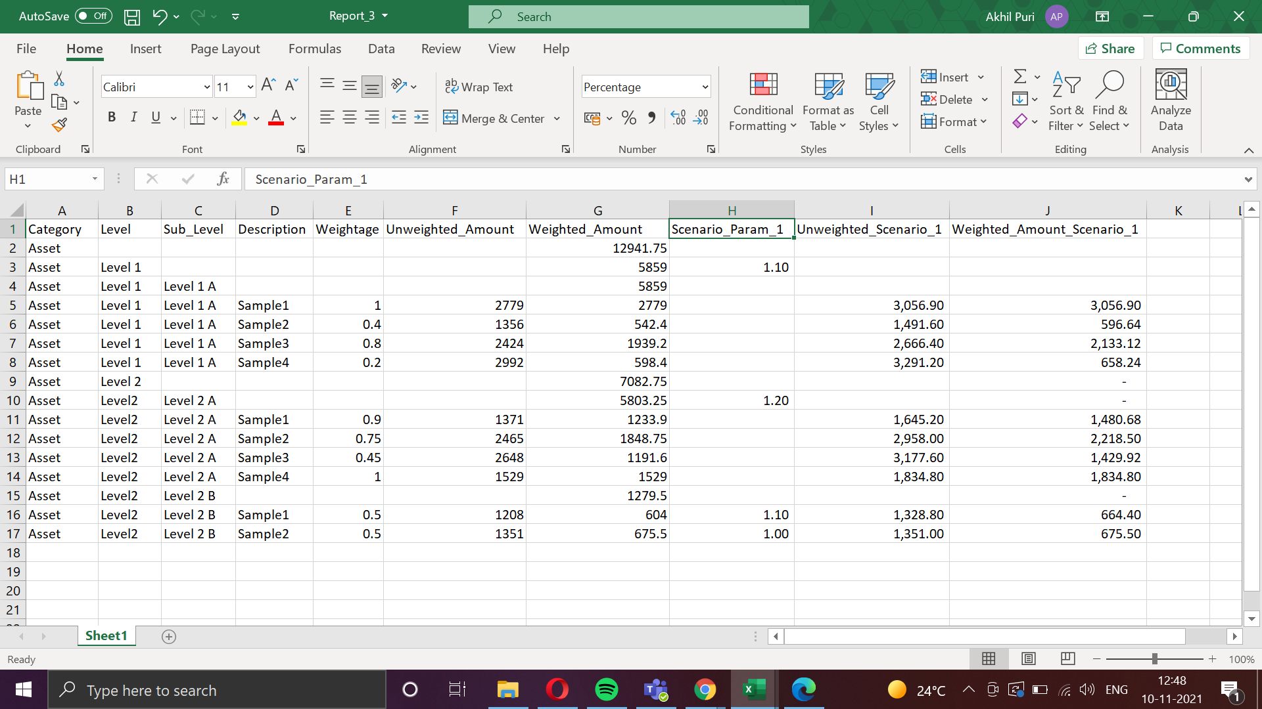Open Conditional Formatting menu
Viewport: 1262px width, 709px height.
coord(762,102)
